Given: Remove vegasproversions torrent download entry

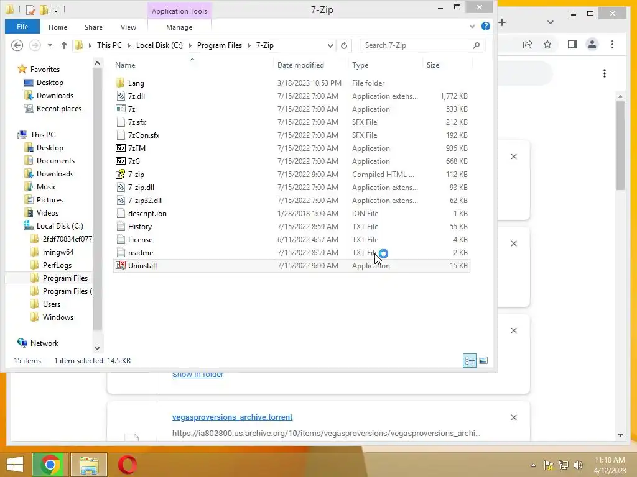Looking at the screenshot, I should pos(513,417).
